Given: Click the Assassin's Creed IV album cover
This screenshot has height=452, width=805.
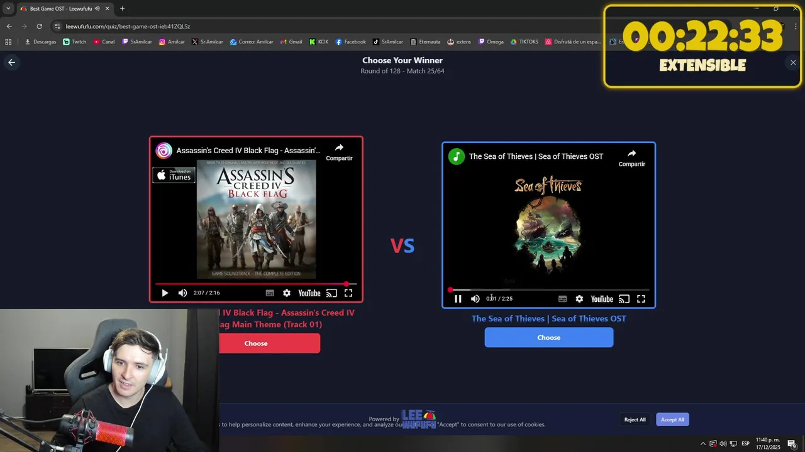Looking at the screenshot, I should pyautogui.click(x=256, y=219).
